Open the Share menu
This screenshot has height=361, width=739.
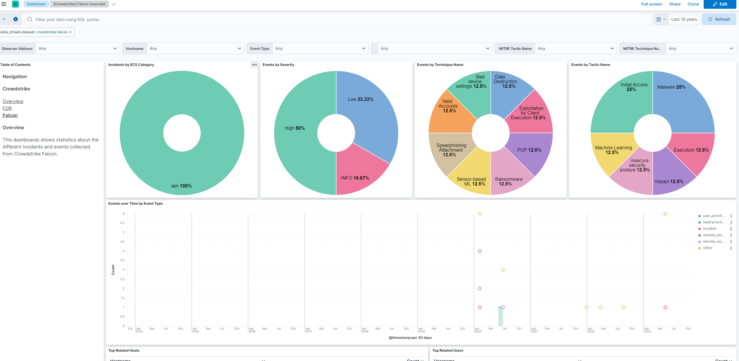(675, 4)
